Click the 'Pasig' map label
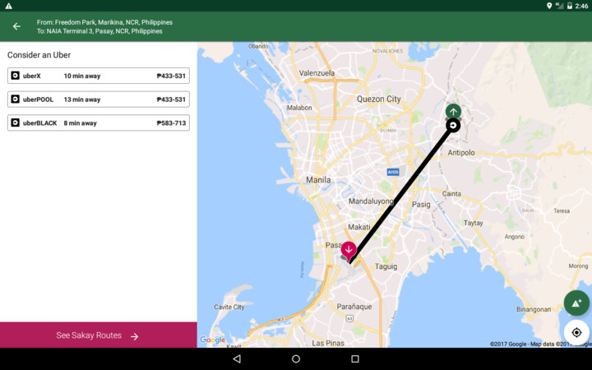592x370 pixels. click(421, 204)
